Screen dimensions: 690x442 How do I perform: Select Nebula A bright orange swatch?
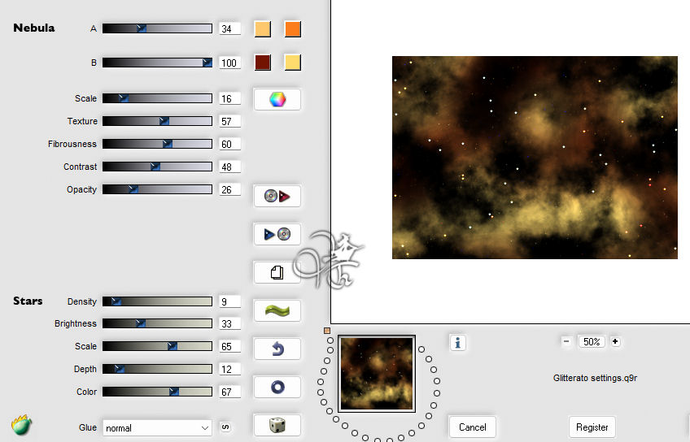(x=293, y=29)
